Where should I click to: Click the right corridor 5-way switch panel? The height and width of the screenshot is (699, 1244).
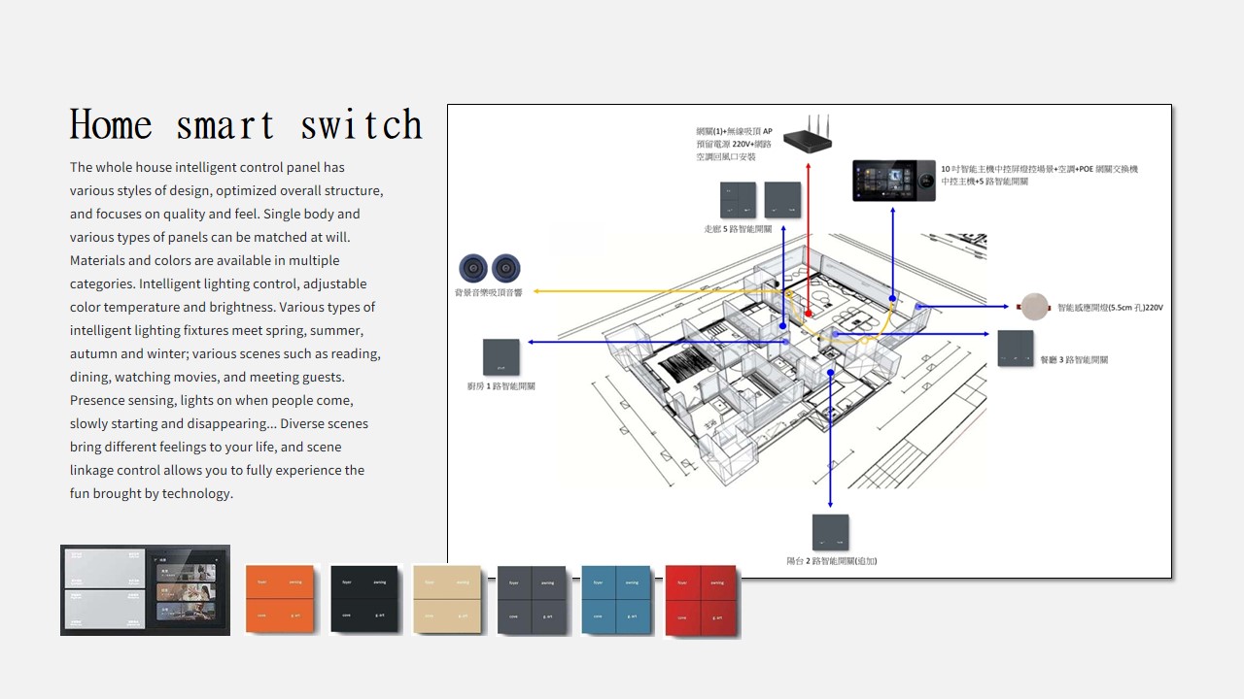[782, 200]
